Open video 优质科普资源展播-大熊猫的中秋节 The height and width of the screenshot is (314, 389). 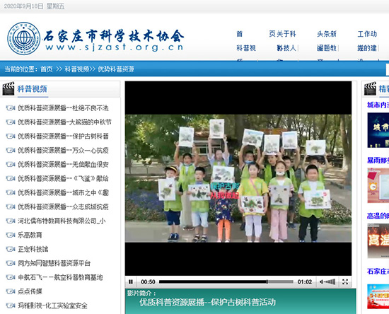pos(64,122)
